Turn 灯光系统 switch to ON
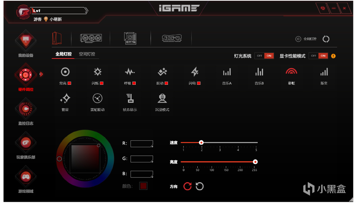This screenshot has height=204, width=356. click(269, 56)
